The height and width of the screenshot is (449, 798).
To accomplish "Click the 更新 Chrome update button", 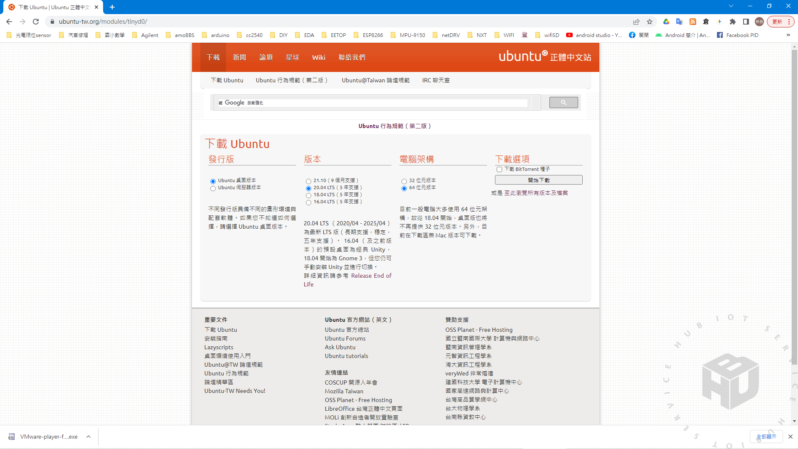I will (x=777, y=22).
